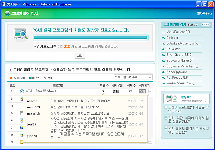Click the row 7 program globe icon
The height and width of the screenshot is (150, 215).
click(21, 128)
